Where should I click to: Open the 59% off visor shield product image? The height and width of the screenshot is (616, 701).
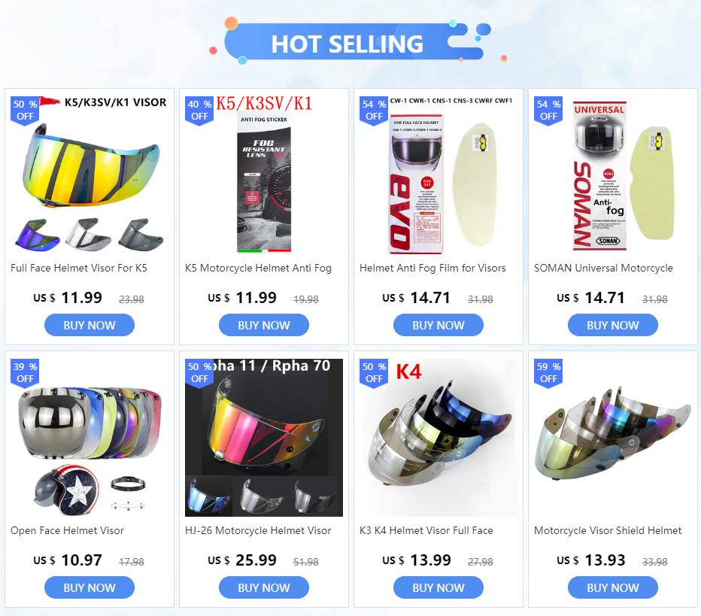(x=612, y=438)
